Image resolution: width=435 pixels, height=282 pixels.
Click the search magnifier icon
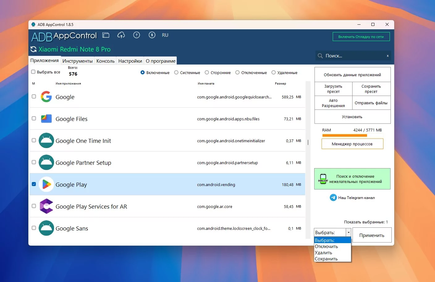coord(320,56)
